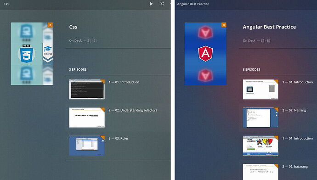
Task: Click the large 'Angular Best Practice' title
Action: click(x=269, y=27)
